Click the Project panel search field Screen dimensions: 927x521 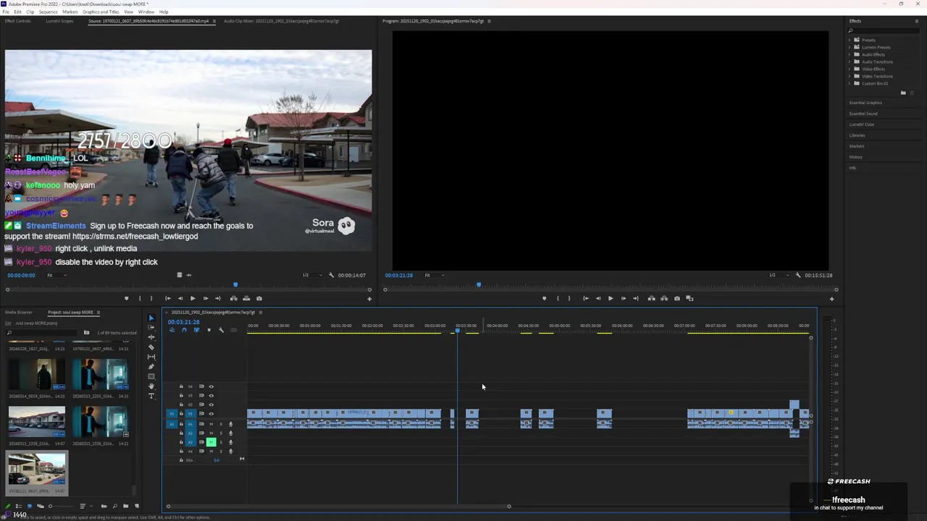[40, 333]
